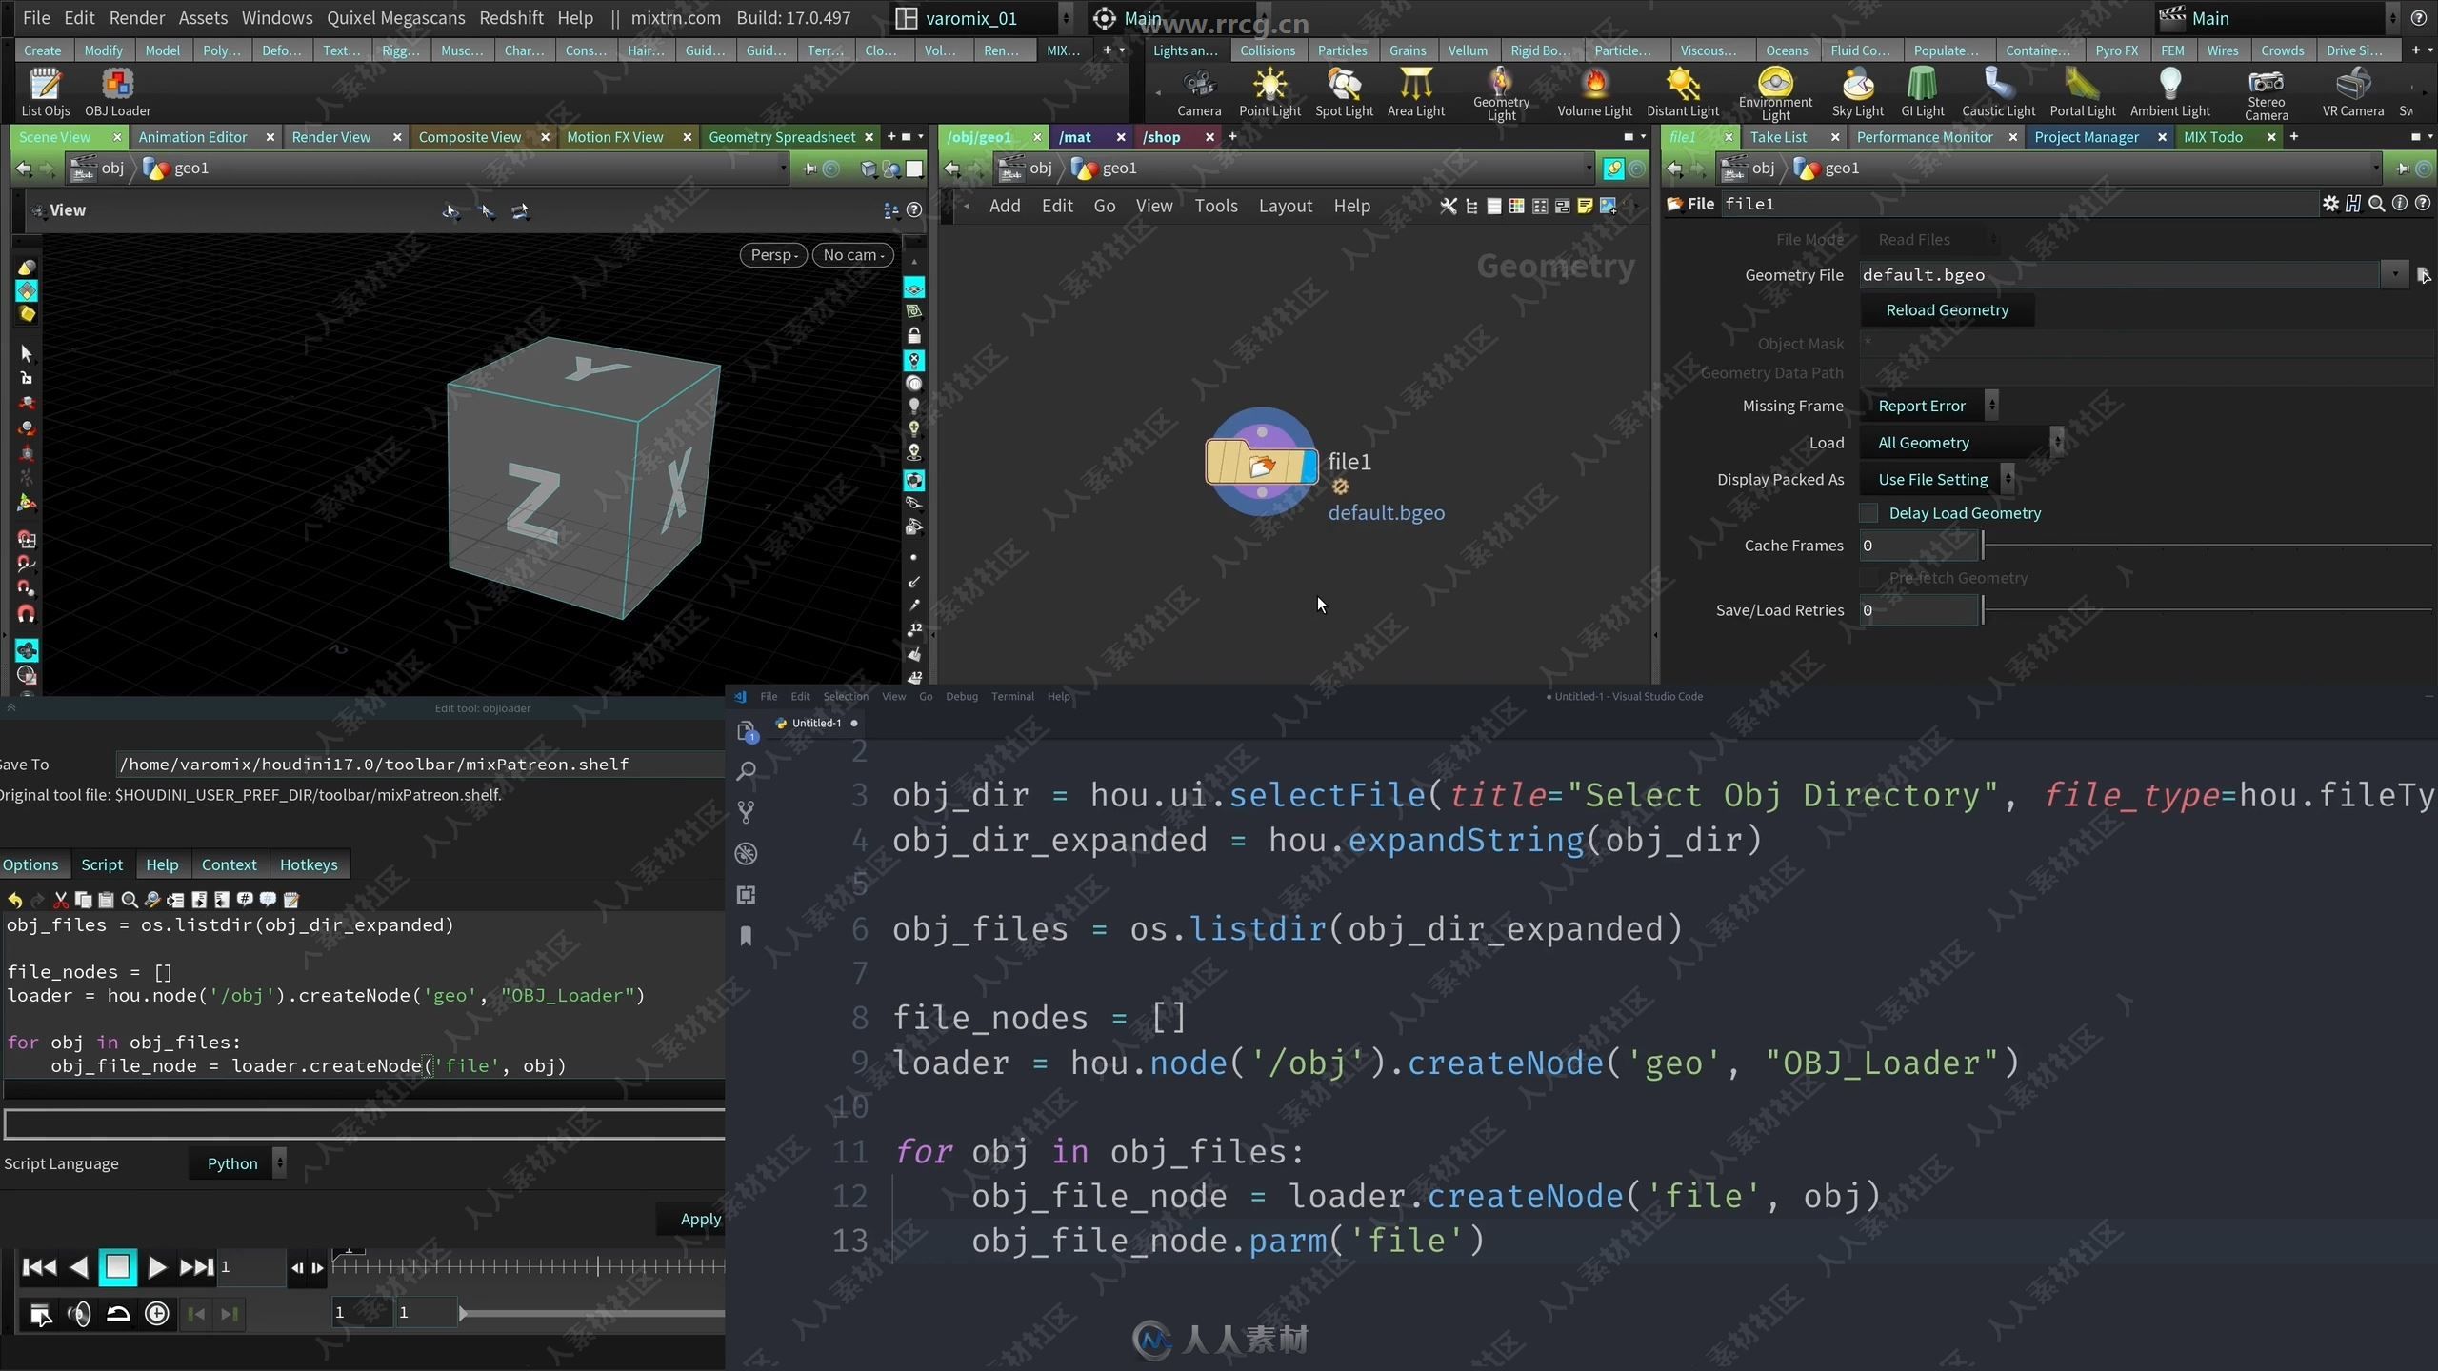
Task: Click the Reload Geometry button
Action: (x=1948, y=309)
